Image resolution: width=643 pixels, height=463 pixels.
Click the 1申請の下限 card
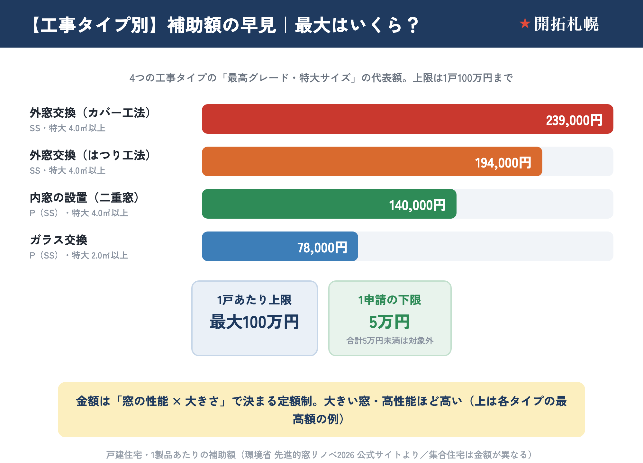click(x=390, y=318)
